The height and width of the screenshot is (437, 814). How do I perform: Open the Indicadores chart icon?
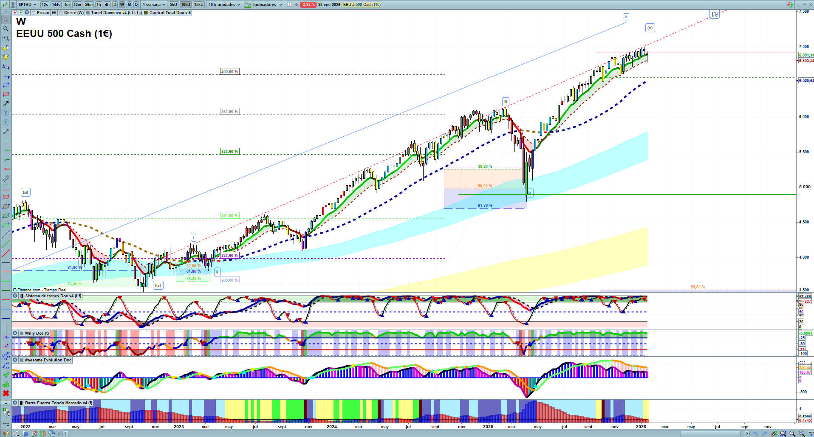coord(248,5)
